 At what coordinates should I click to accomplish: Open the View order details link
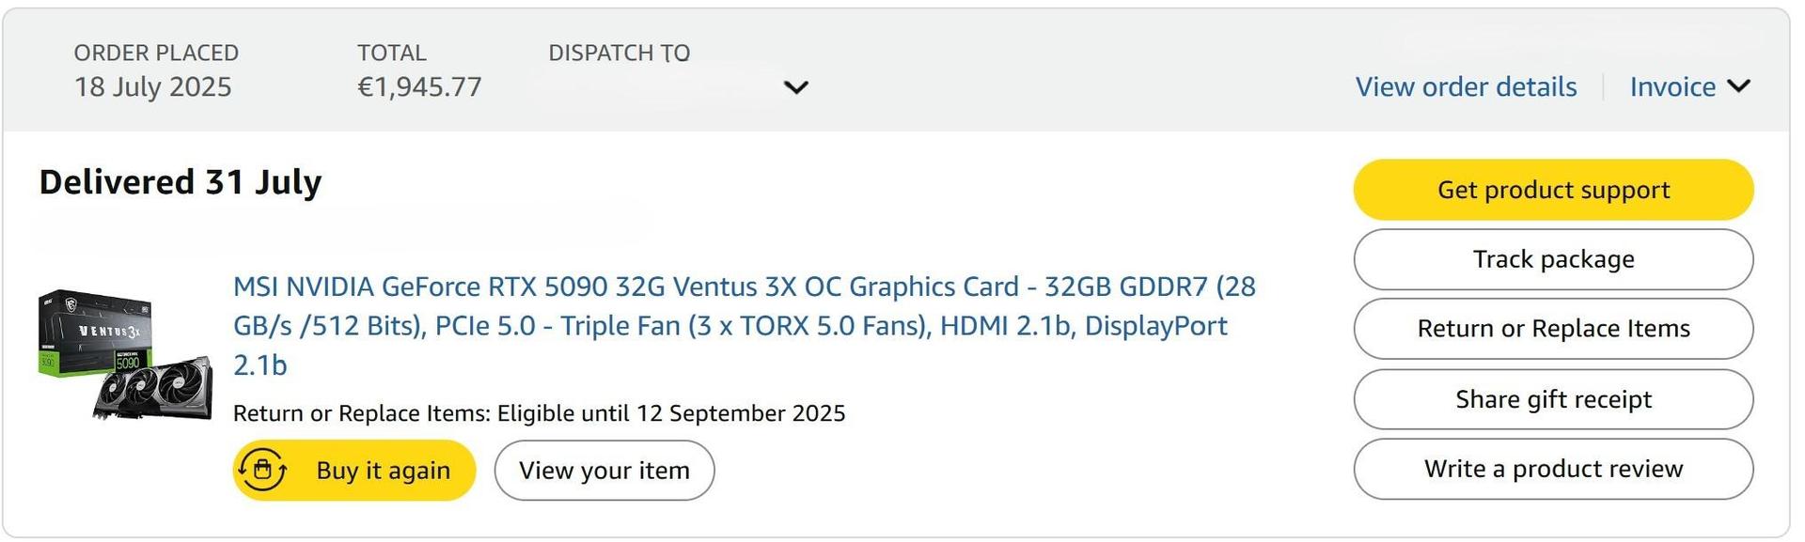click(x=1466, y=86)
